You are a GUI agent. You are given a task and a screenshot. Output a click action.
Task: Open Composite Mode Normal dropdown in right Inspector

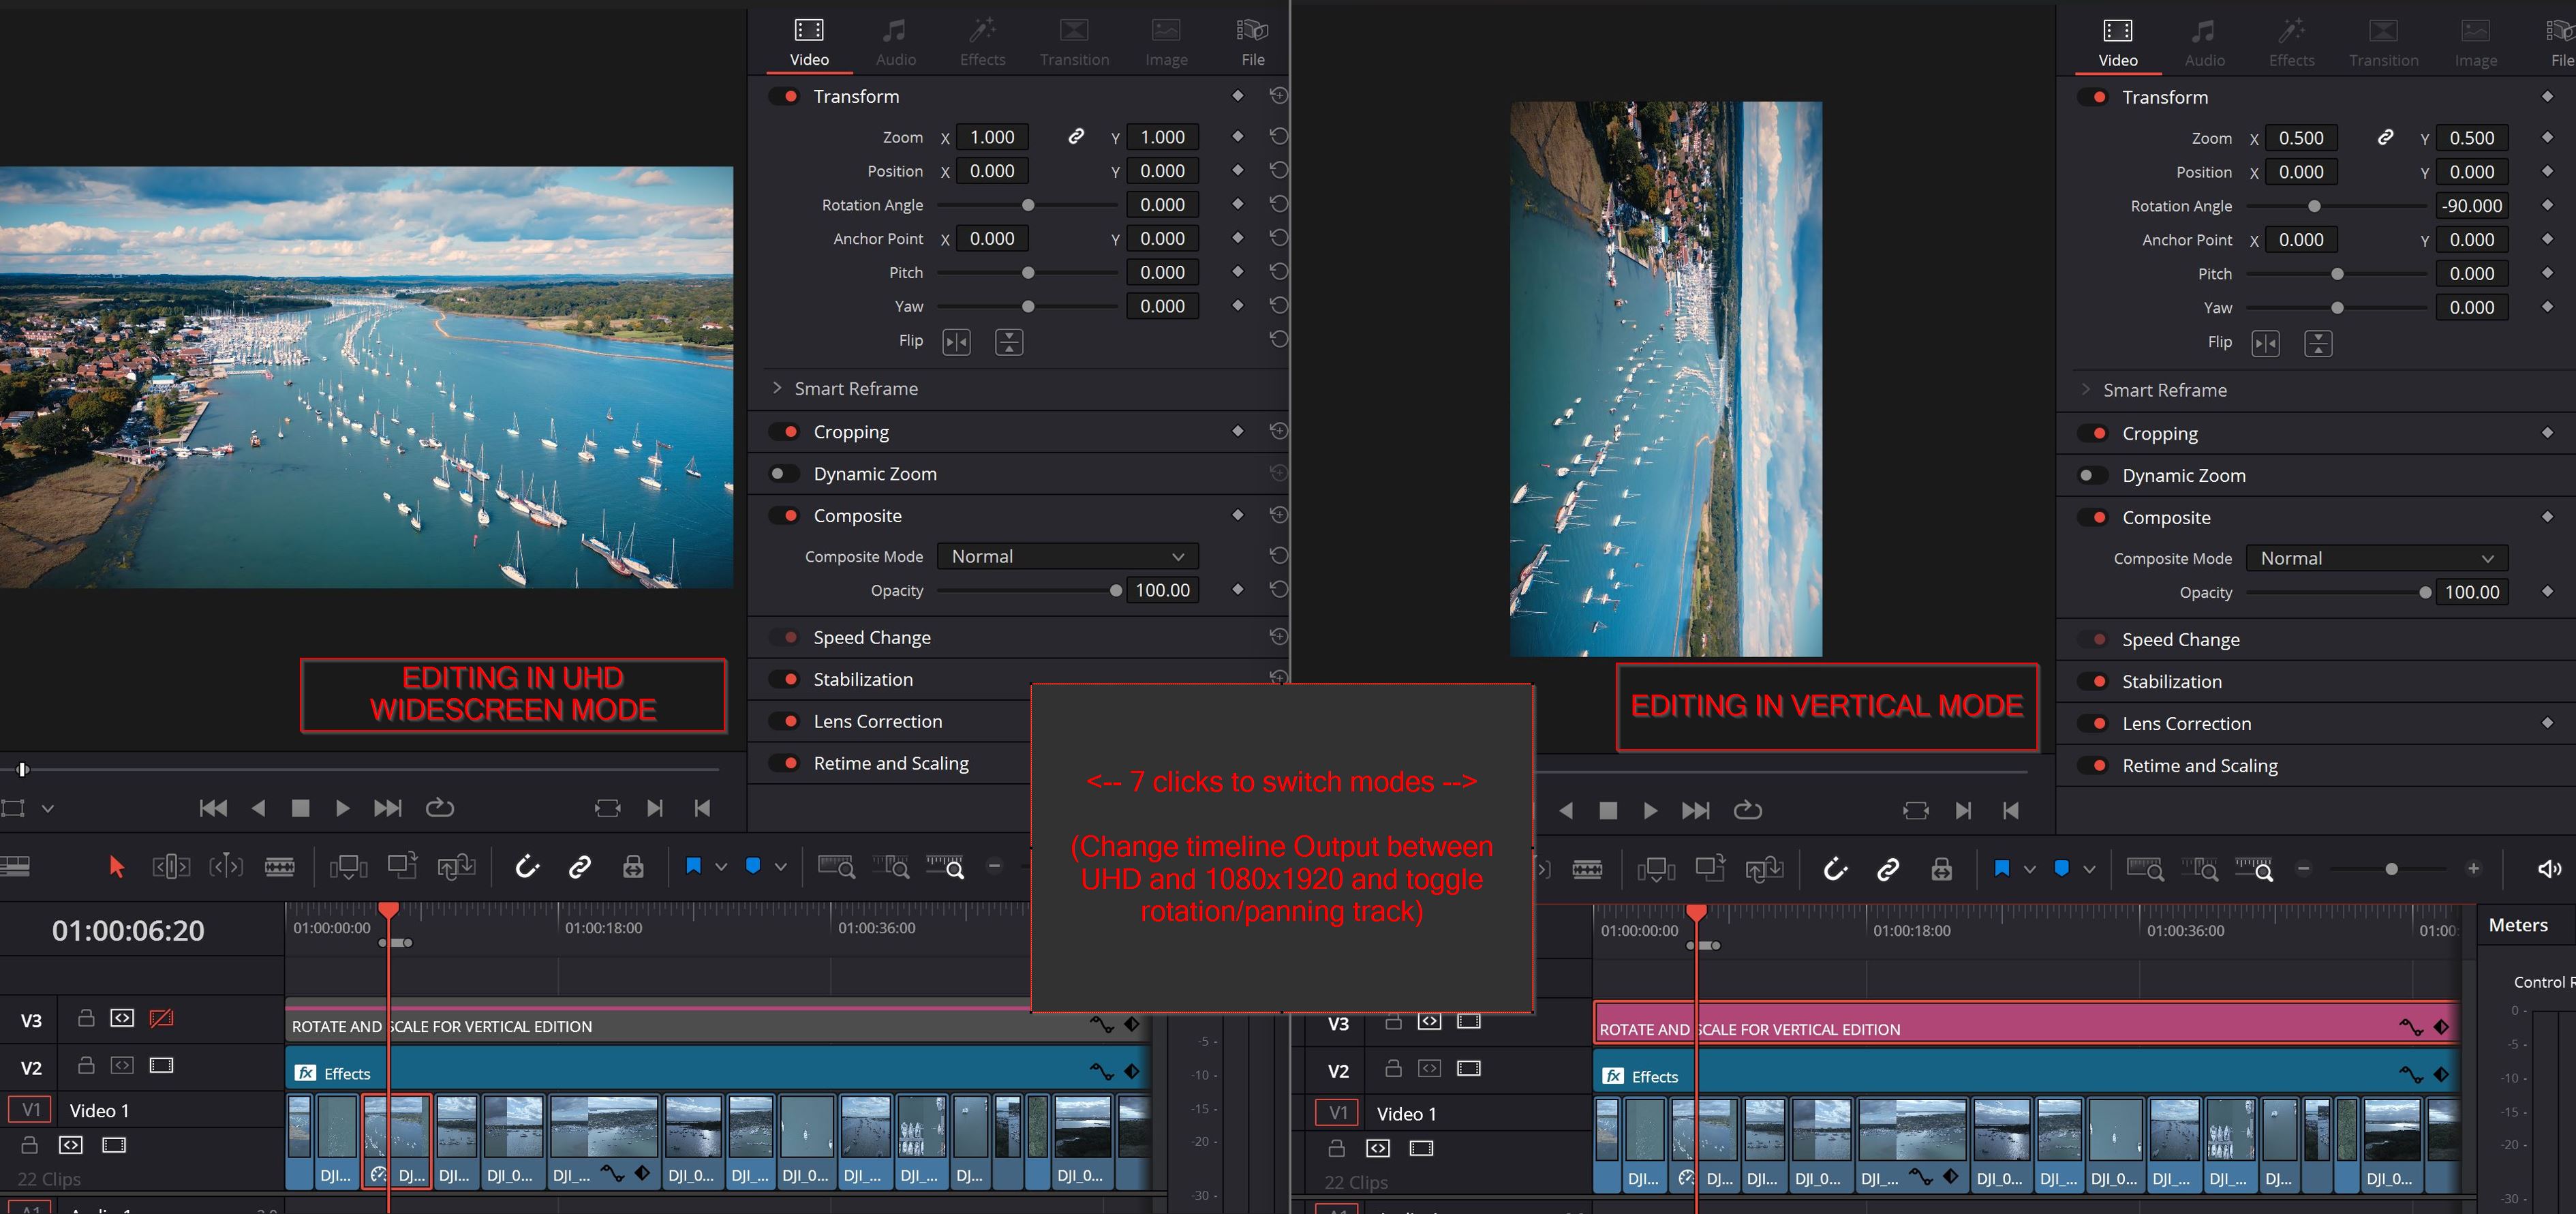click(2377, 558)
